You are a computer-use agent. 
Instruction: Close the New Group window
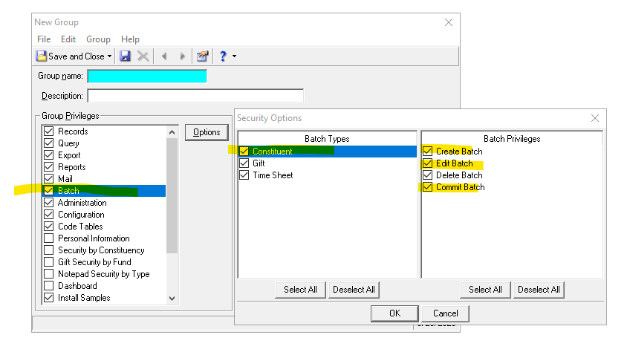(x=449, y=22)
